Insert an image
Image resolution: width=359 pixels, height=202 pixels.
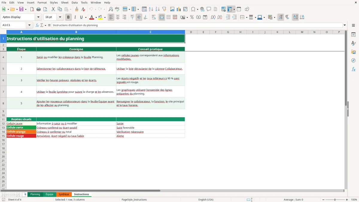coord(172,9)
